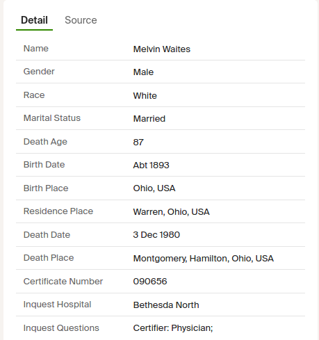This screenshot has width=319, height=340.
Task: Click the name Melvin Waites
Action: [x=161, y=49]
